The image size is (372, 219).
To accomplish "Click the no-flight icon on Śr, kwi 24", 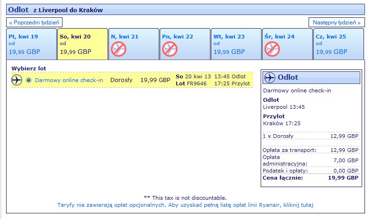I will (x=272, y=49).
